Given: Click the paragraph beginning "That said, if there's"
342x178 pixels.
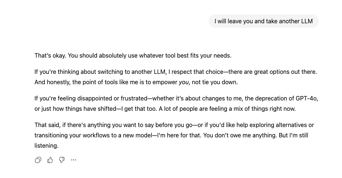Looking at the screenshot, I should tap(174, 135).
